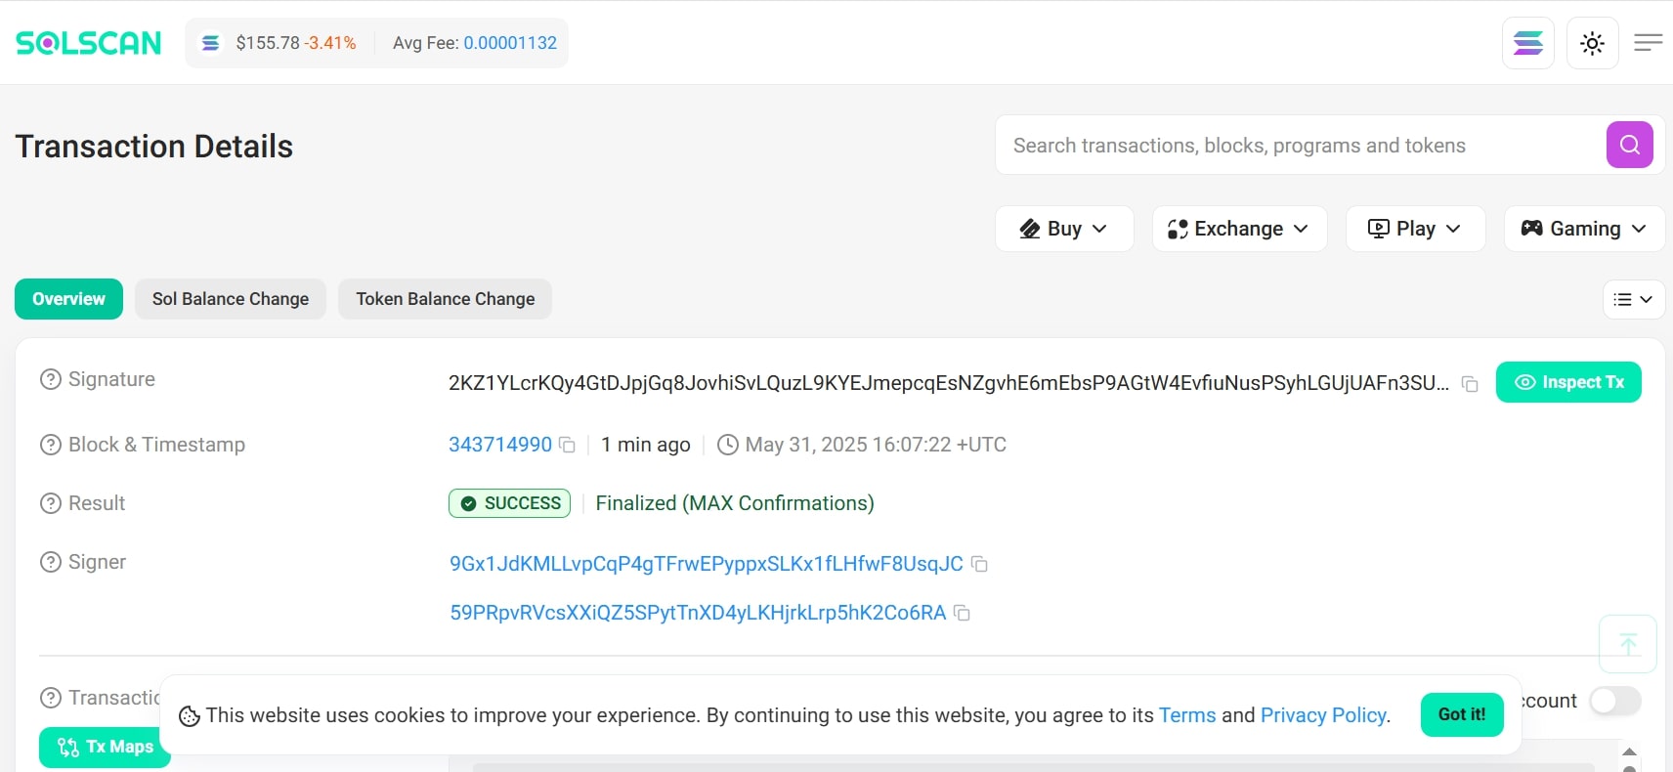The width and height of the screenshot is (1673, 772).
Task: Toggle the account switch at right
Action: click(1614, 701)
